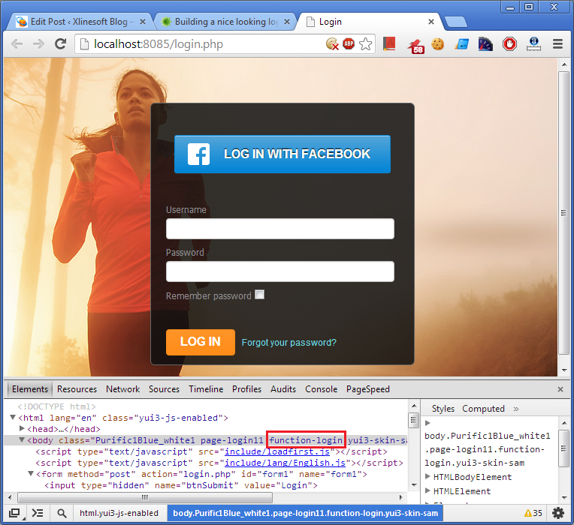Collapse the html element node
The width and height of the screenshot is (574, 525).
[x=13, y=417]
